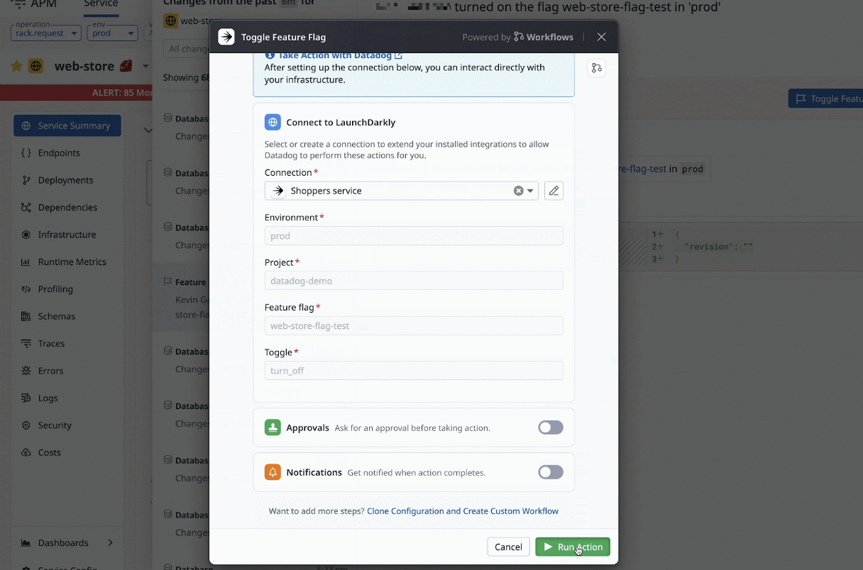Click the Security shield icon

pyautogui.click(x=26, y=425)
